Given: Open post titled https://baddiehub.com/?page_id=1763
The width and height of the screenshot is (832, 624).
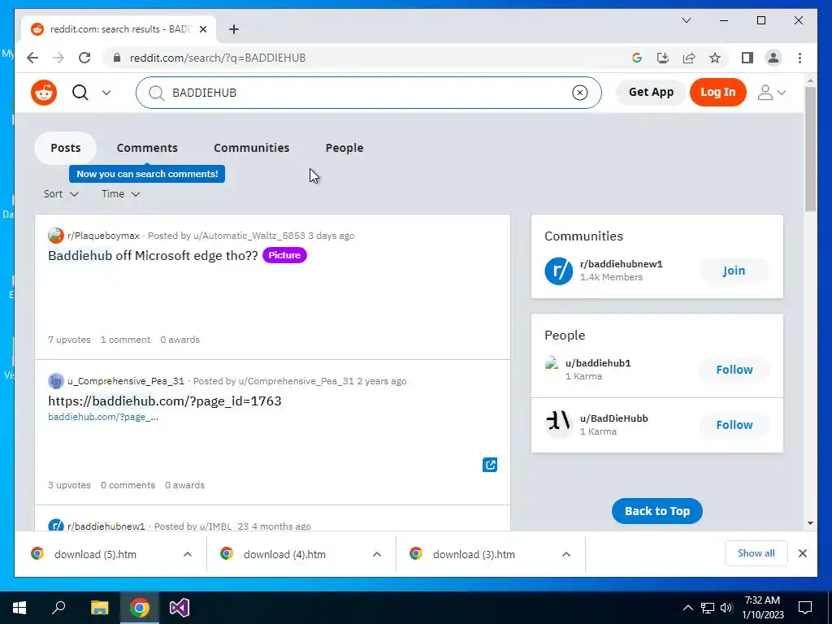Looking at the screenshot, I should point(164,401).
